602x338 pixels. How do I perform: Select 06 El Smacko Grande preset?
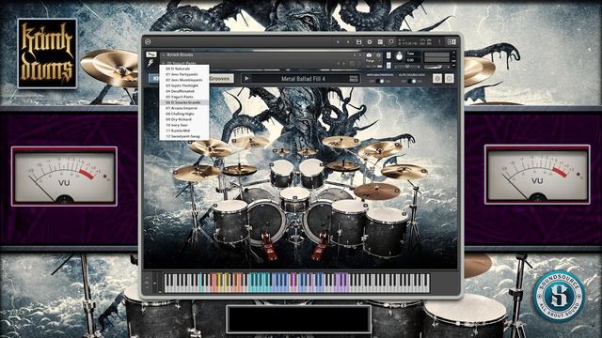[x=184, y=102]
